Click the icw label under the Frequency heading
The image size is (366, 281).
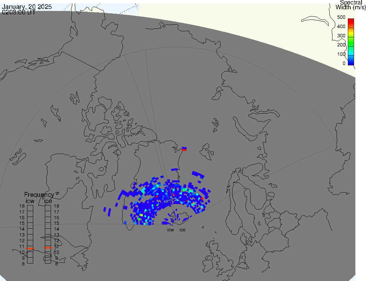click(x=30, y=201)
